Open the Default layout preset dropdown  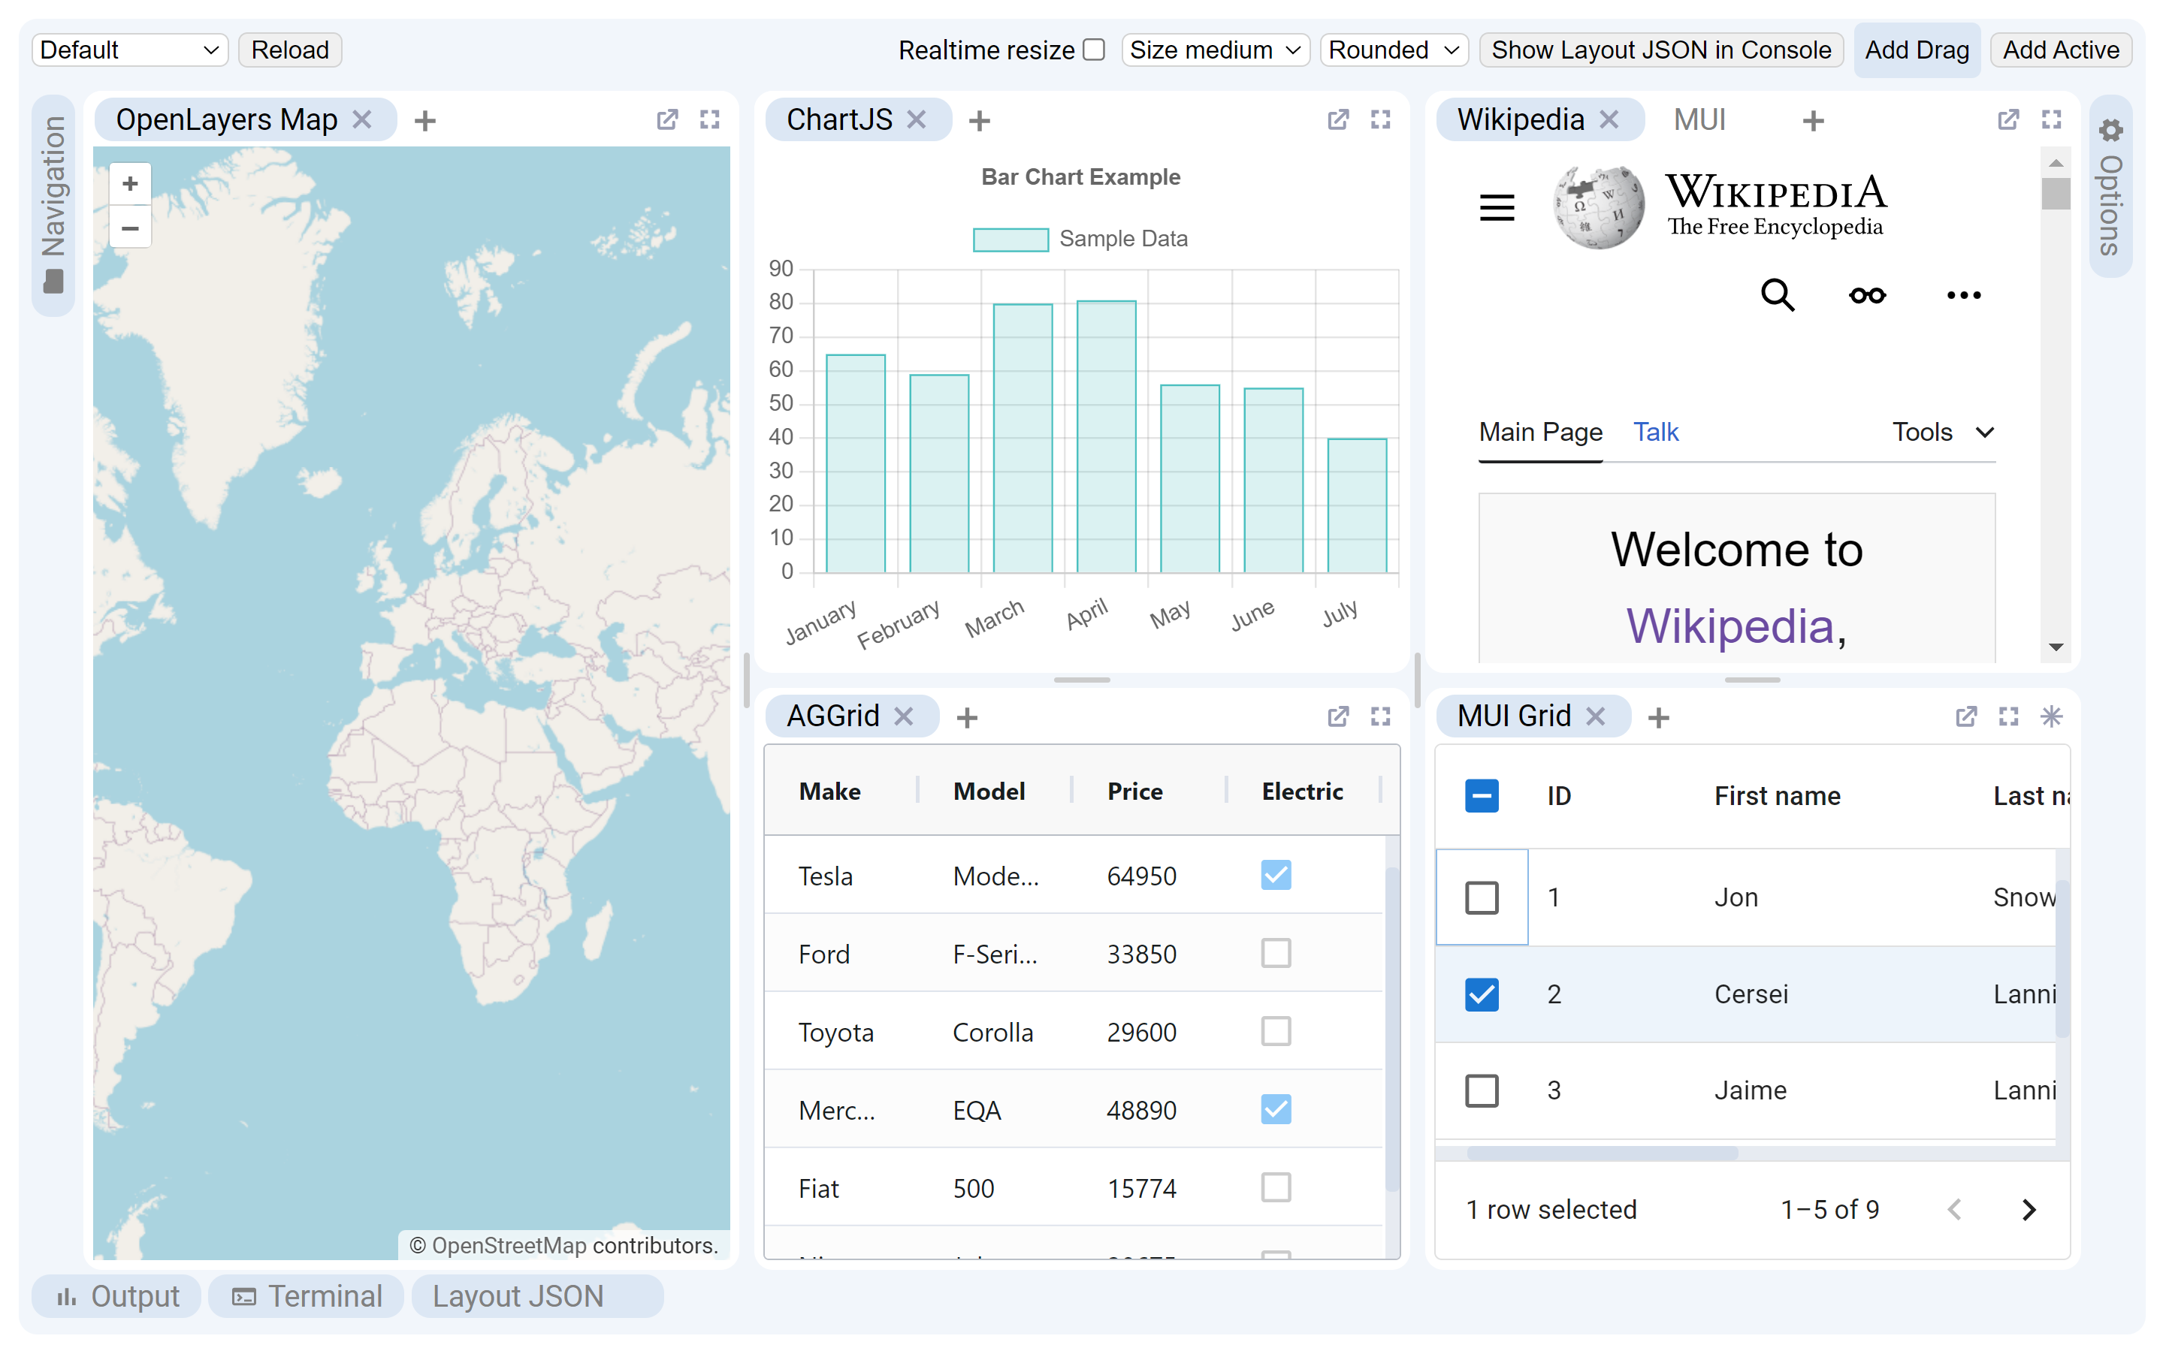(x=128, y=50)
